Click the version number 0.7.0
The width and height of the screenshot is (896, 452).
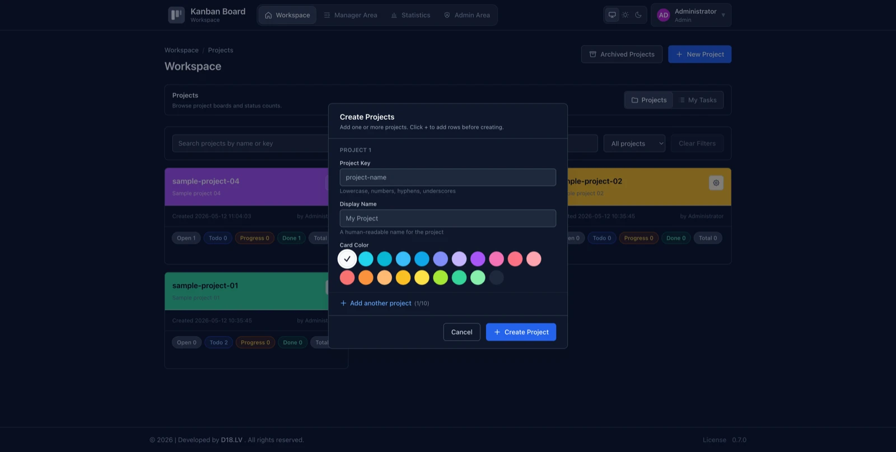pos(739,440)
